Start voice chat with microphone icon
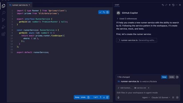 coord(118,97)
